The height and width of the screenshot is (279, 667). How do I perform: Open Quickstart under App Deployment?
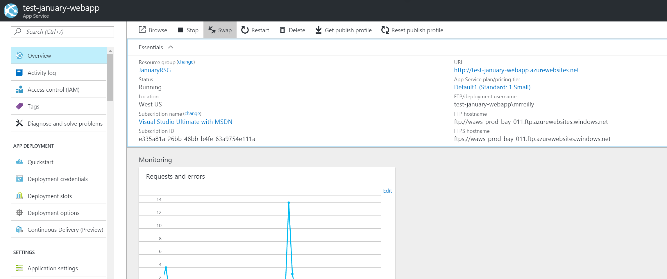pos(59,162)
